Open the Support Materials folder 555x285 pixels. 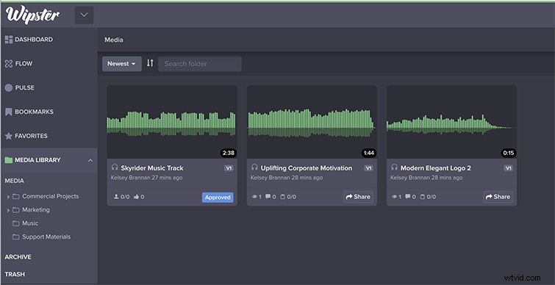[46, 237]
